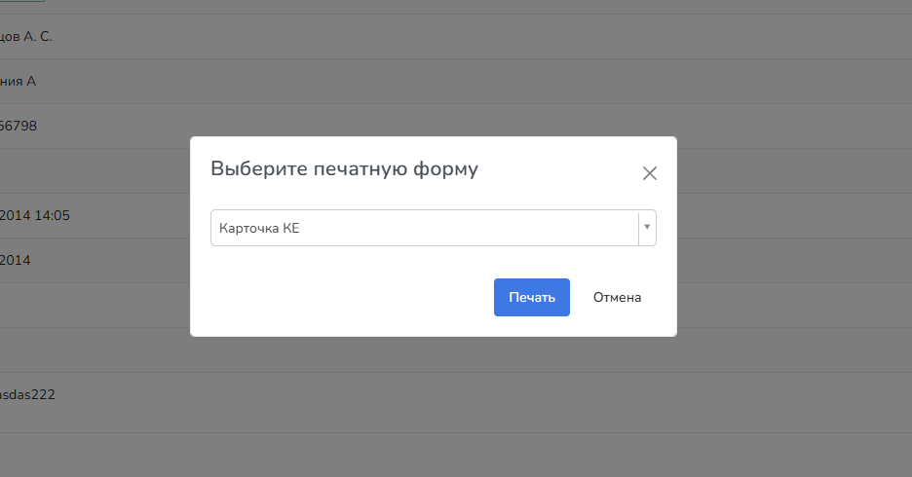This screenshot has height=477, width=912.
Task: Click the date row showing only "2014"
Action: 16,260
